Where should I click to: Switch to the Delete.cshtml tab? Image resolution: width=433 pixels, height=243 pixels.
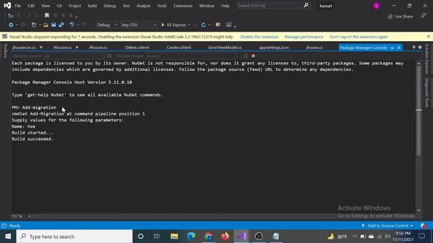click(137, 47)
